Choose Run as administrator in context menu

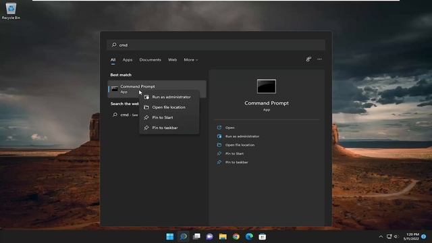point(169,97)
